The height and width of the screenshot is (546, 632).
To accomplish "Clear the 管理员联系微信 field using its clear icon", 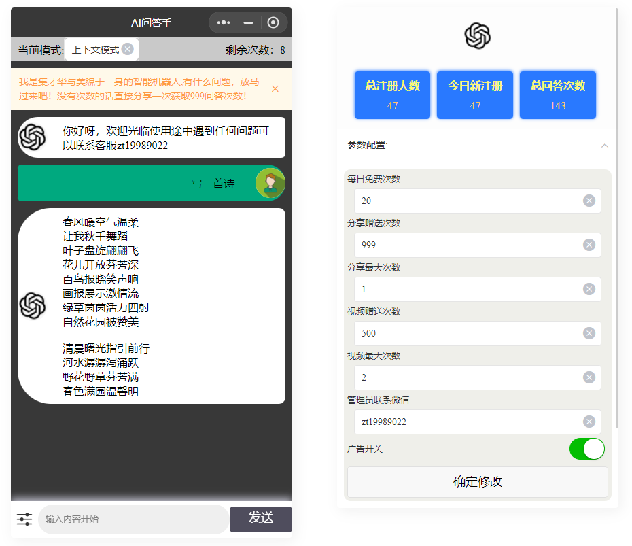I will pos(589,422).
